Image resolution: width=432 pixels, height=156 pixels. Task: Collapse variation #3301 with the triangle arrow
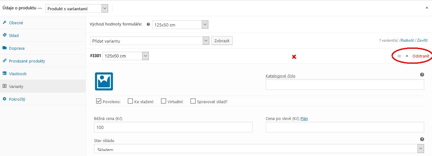point(407,56)
